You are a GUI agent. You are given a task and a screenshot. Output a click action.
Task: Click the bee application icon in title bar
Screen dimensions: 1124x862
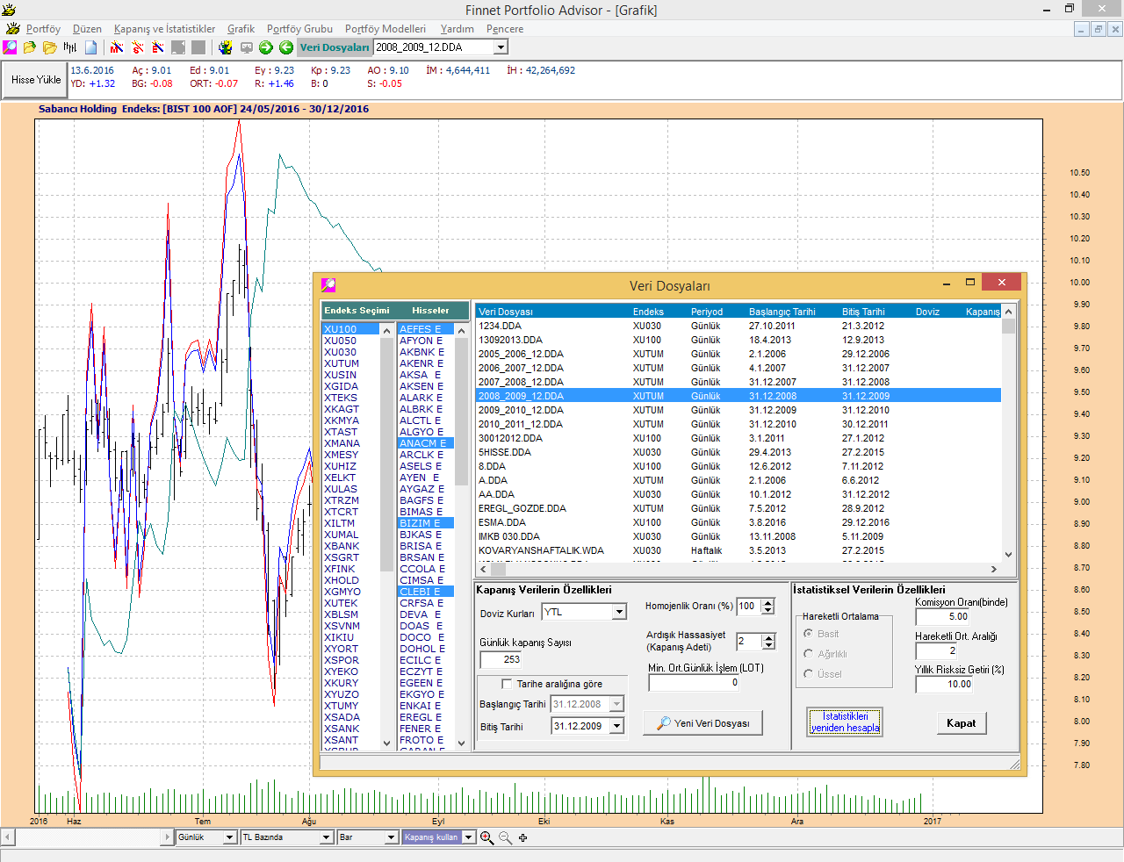coord(9,10)
